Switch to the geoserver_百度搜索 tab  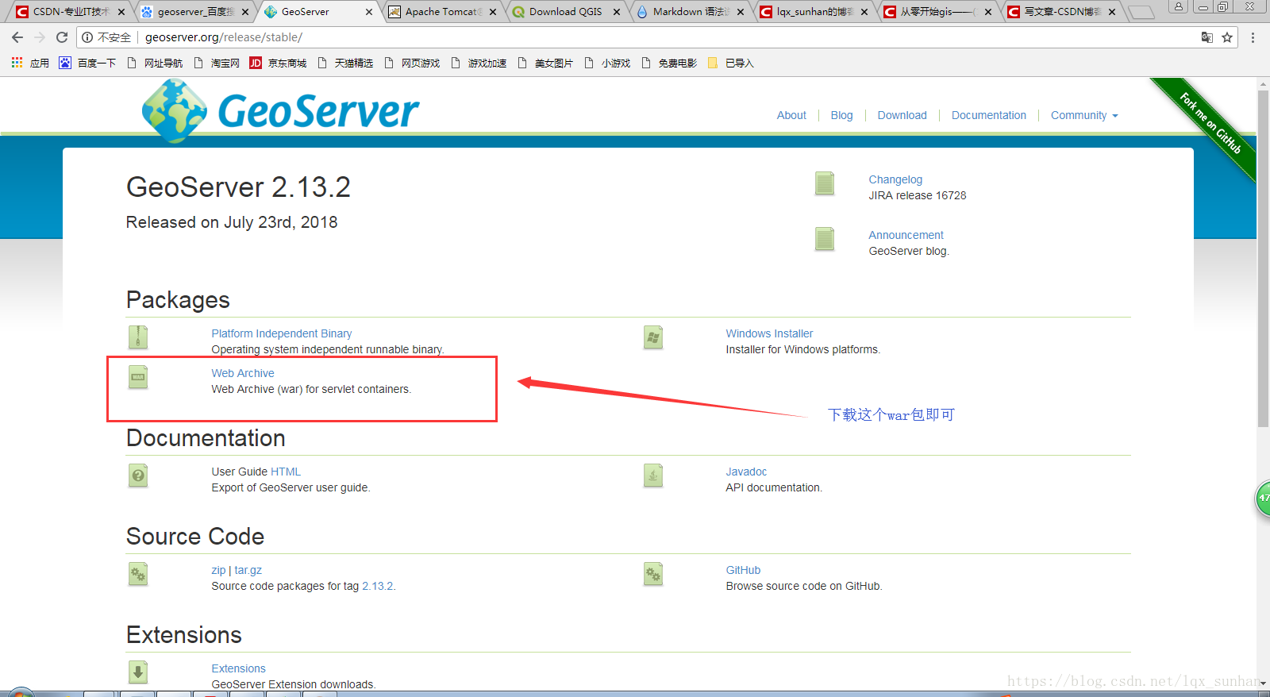[x=194, y=12]
